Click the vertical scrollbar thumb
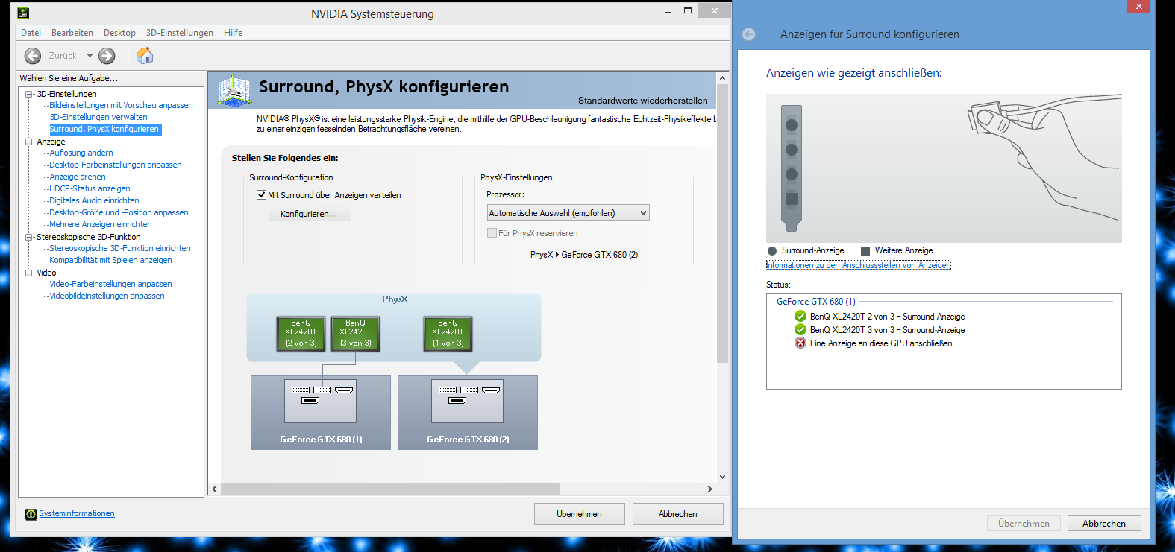This screenshot has height=552, width=1175. click(722, 223)
